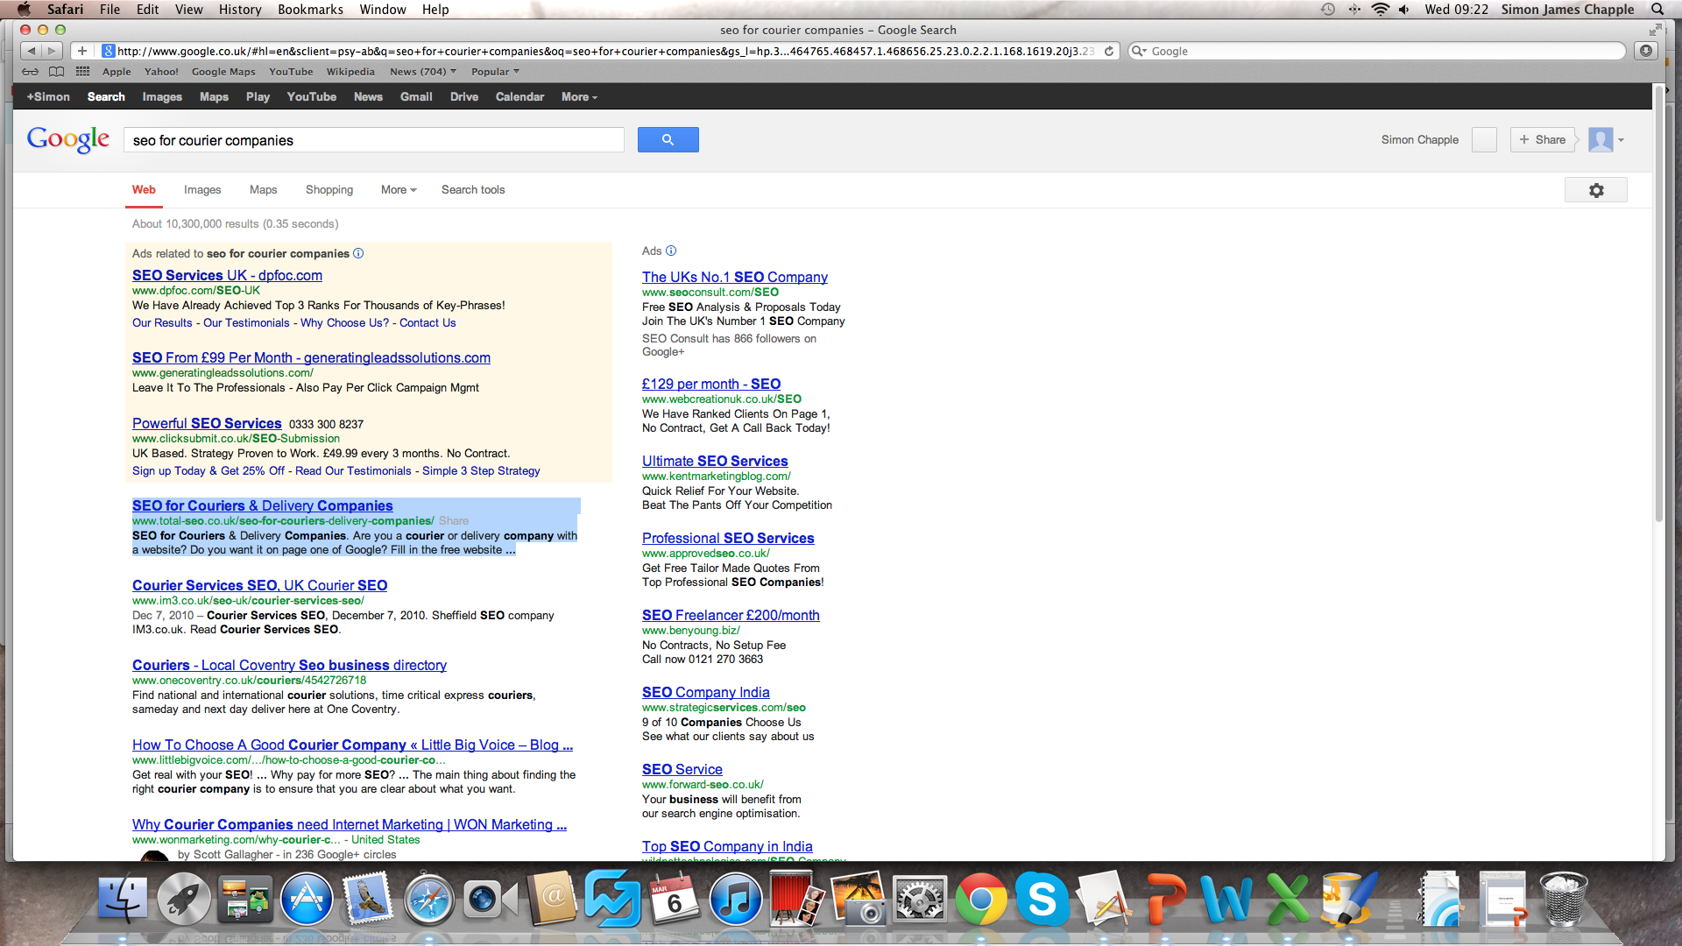Image resolution: width=1682 pixels, height=946 pixels.
Task: Open Photo Booth in the dock
Action: [796, 900]
